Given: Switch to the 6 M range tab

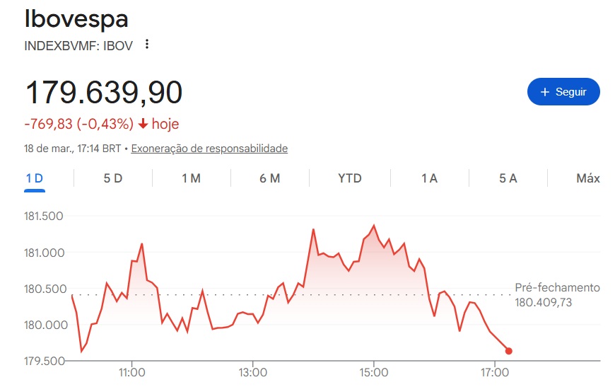Looking at the screenshot, I should [x=270, y=178].
